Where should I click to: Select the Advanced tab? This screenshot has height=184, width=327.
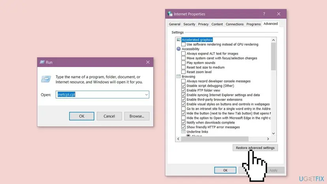(x=271, y=24)
